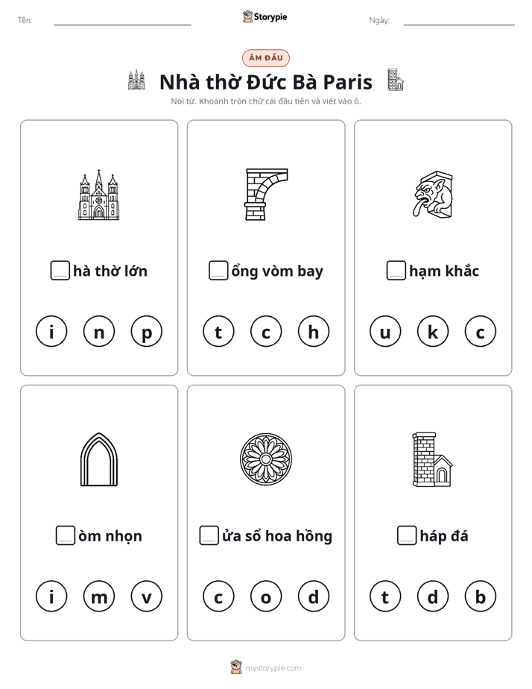Click the rose window illustration
The height and width of the screenshot is (689, 532).
coord(266,459)
